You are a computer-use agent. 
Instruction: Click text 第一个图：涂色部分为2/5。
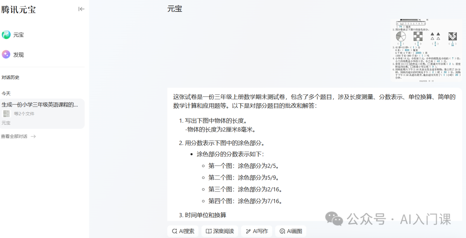pos(243,165)
